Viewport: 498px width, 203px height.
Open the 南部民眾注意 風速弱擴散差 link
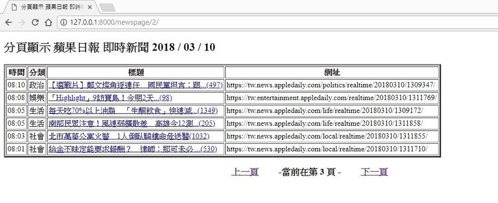[132, 123]
